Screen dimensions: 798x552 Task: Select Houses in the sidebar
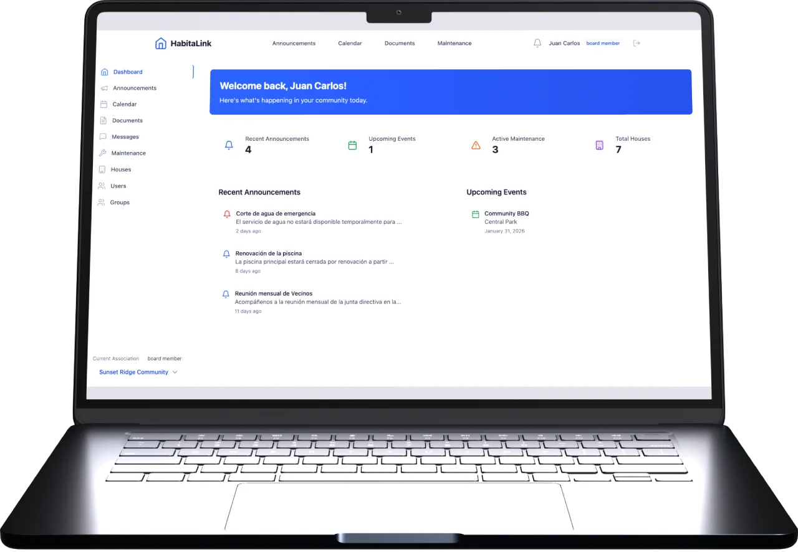120,169
